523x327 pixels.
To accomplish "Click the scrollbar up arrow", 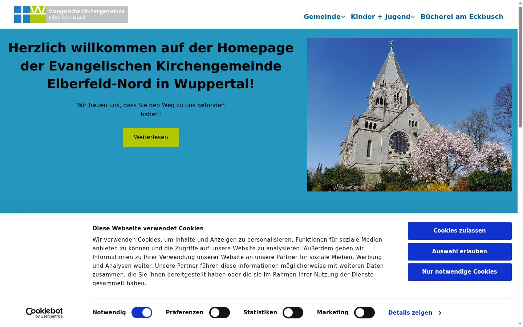I will pyautogui.click(x=520, y=3).
